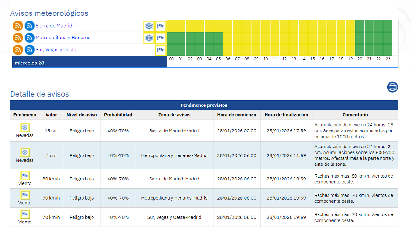The image size is (411, 235).
Task: Open the orange RSS feed for Sierra de Madrid
Action: pyautogui.click(x=18, y=26)
